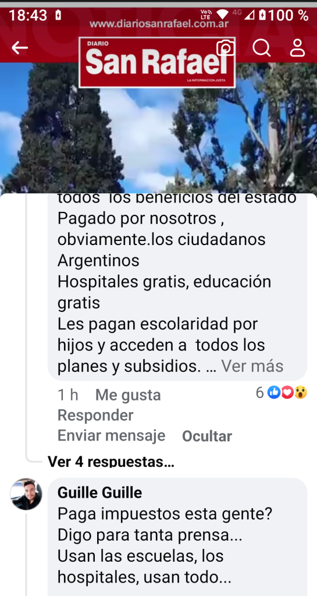Click Responder under the comment

point(95,416)
